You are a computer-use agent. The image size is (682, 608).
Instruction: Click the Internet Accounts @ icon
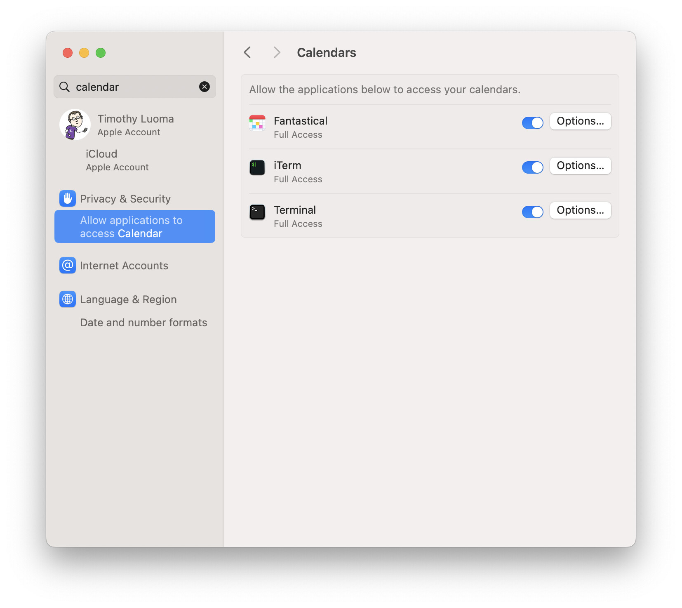[68, 265]
